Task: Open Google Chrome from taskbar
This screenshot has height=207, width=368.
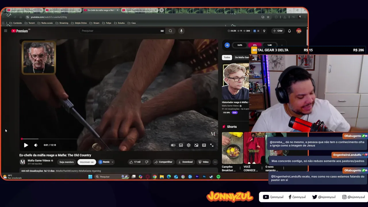Action: tap(155, 177)
